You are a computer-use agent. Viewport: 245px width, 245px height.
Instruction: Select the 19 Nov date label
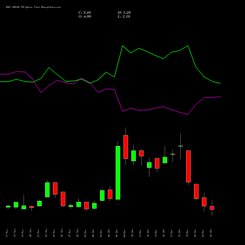(23, 233)
